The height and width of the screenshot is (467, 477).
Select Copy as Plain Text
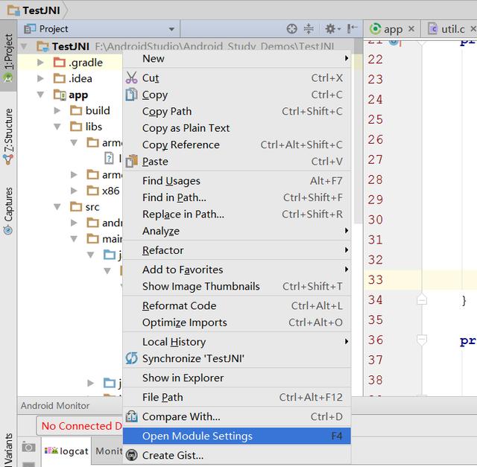pyautogui.click(x=237, y=128)
